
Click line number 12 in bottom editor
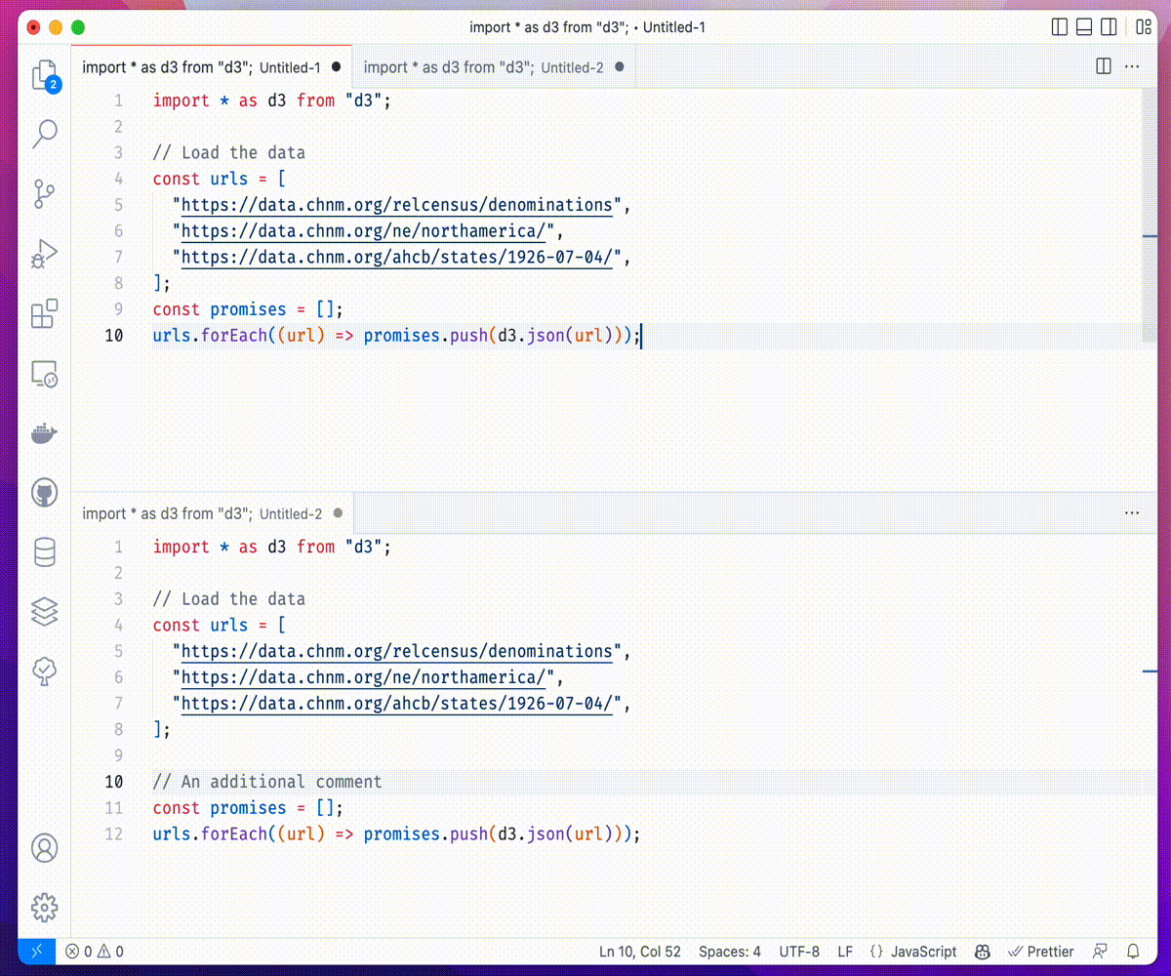coord(113,834)
